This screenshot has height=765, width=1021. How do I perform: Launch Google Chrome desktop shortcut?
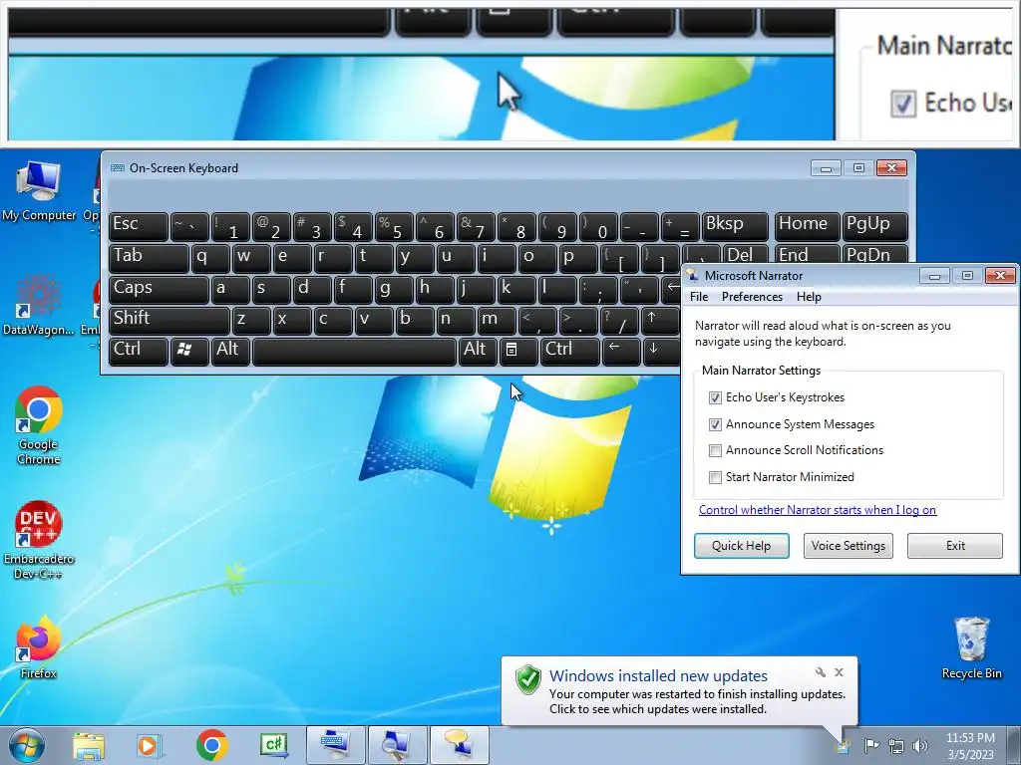coord(39,426)
